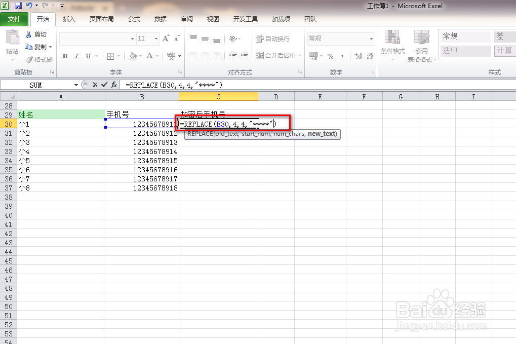Click the Save icon in quick access toolbar
Screen dimensions: 516x344
18,6
